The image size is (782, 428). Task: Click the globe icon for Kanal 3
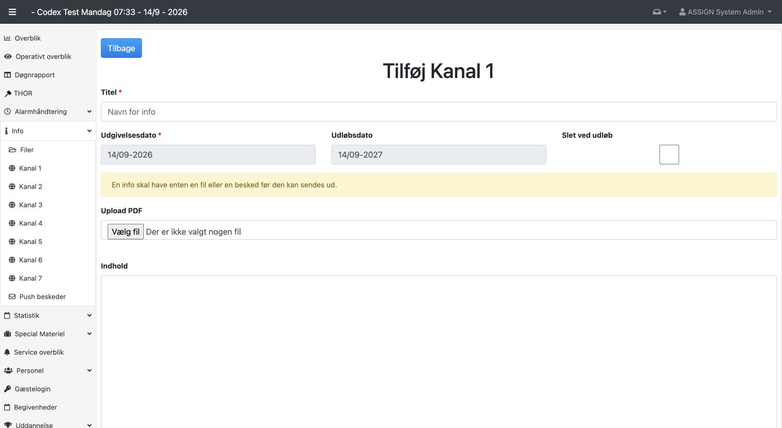click(x=12, y=205)
